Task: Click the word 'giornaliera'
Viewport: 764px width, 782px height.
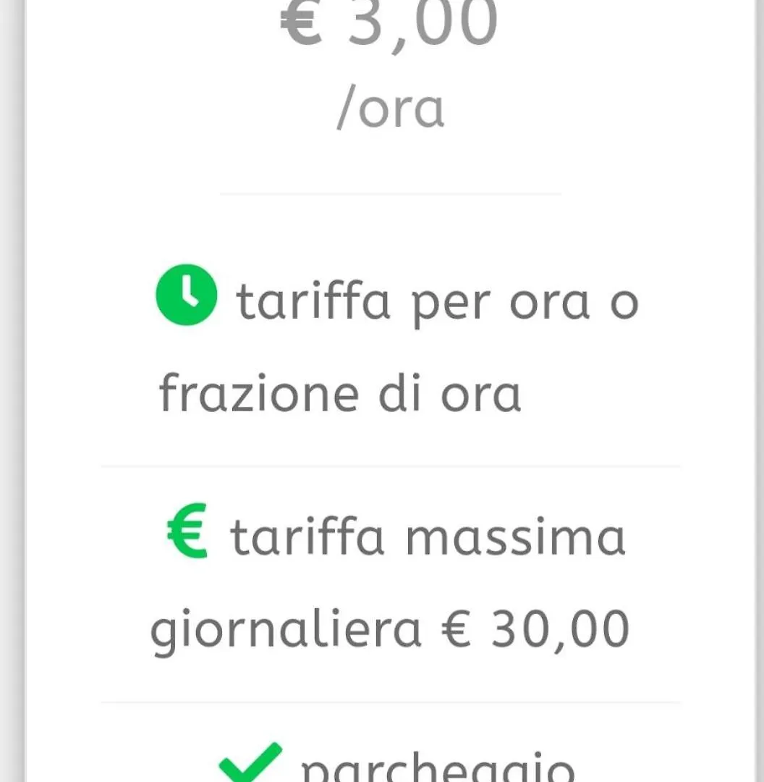Action: (286, 631)
